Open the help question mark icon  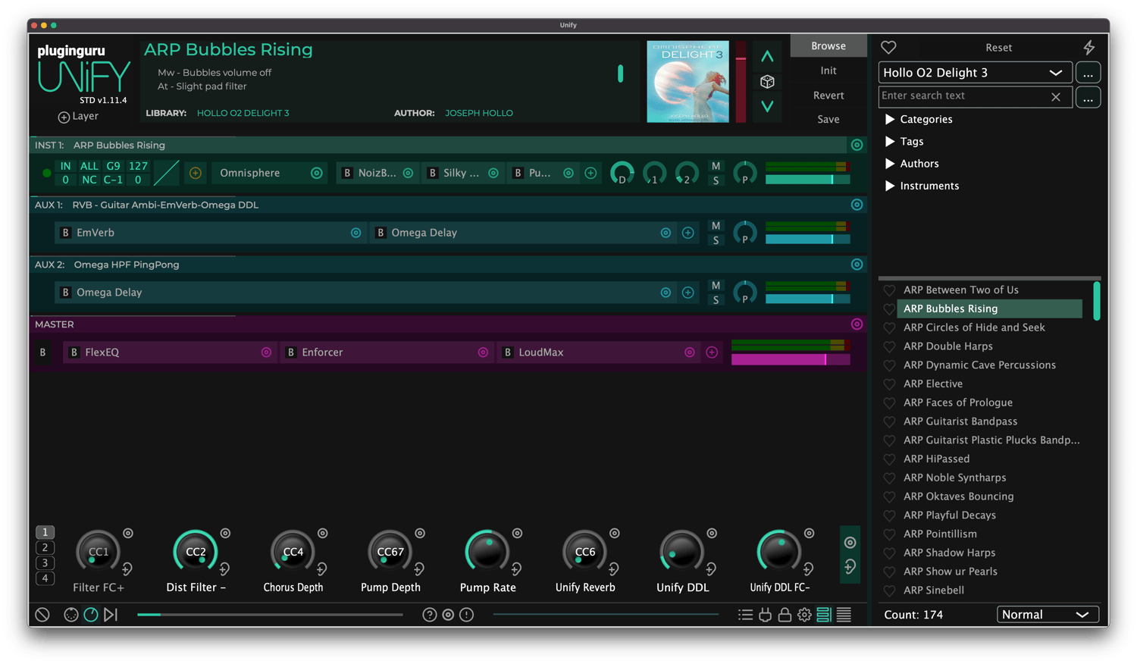(x=429, y=615)
